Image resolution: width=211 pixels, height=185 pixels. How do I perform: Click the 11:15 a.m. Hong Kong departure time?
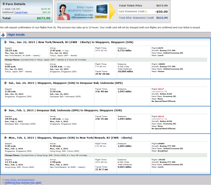click(11, 162)
